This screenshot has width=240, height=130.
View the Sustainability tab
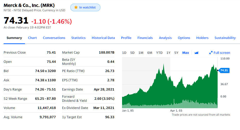point(225,38)
